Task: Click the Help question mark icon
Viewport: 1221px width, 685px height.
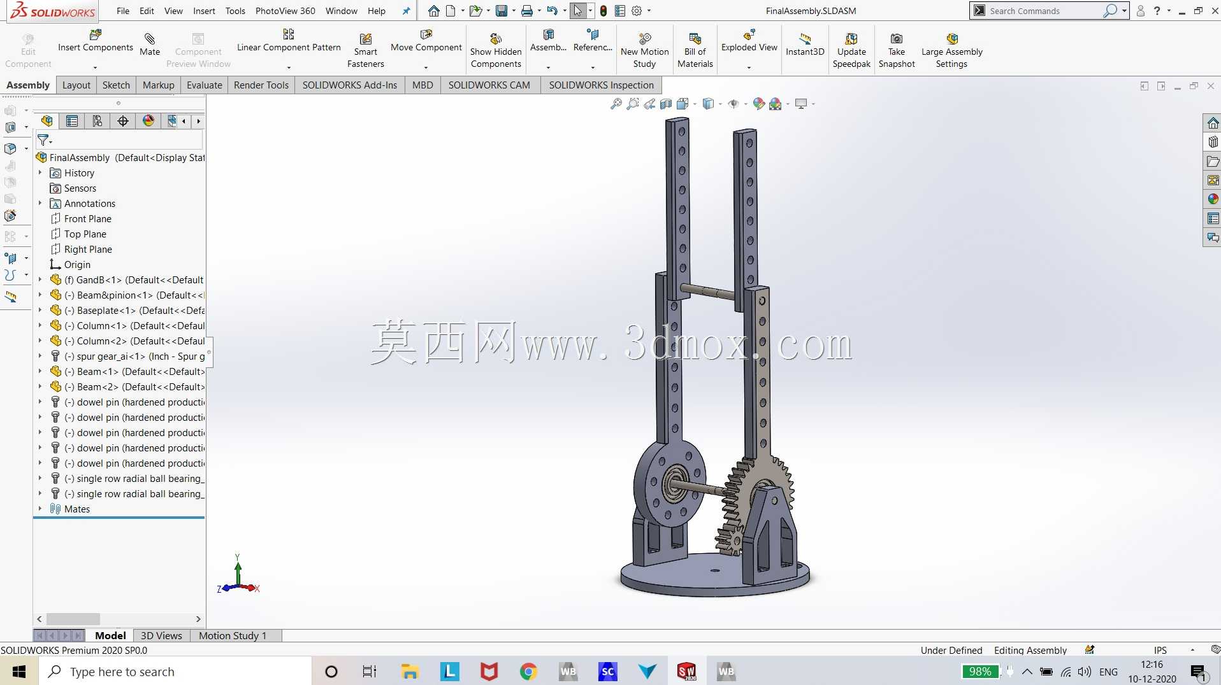Action: click(1157, 11)
